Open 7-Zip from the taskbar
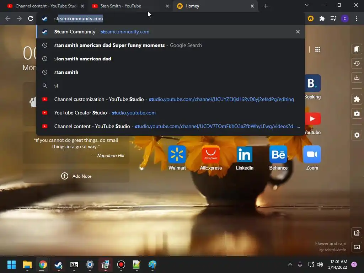The width and height of the screenshot is (364, 273). point(74,264)
